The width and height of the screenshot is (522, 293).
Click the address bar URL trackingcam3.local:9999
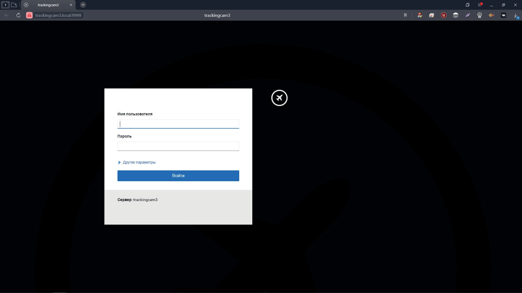pyautogui.click(x=58, y=15)
